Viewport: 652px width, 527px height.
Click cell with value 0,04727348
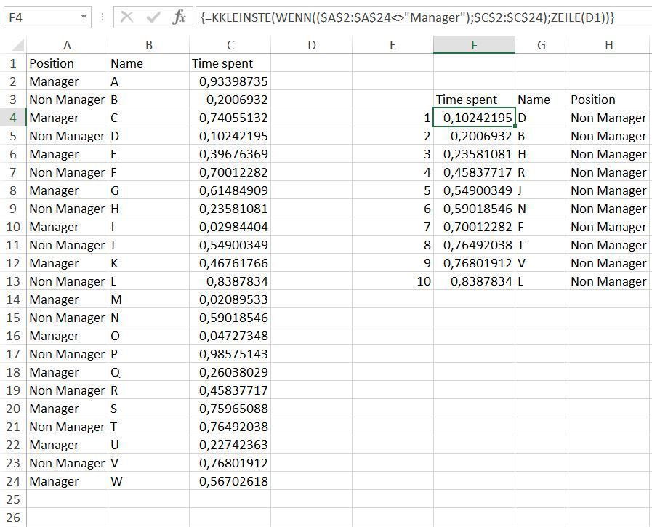pyautogui.click(x=230, y=336)
